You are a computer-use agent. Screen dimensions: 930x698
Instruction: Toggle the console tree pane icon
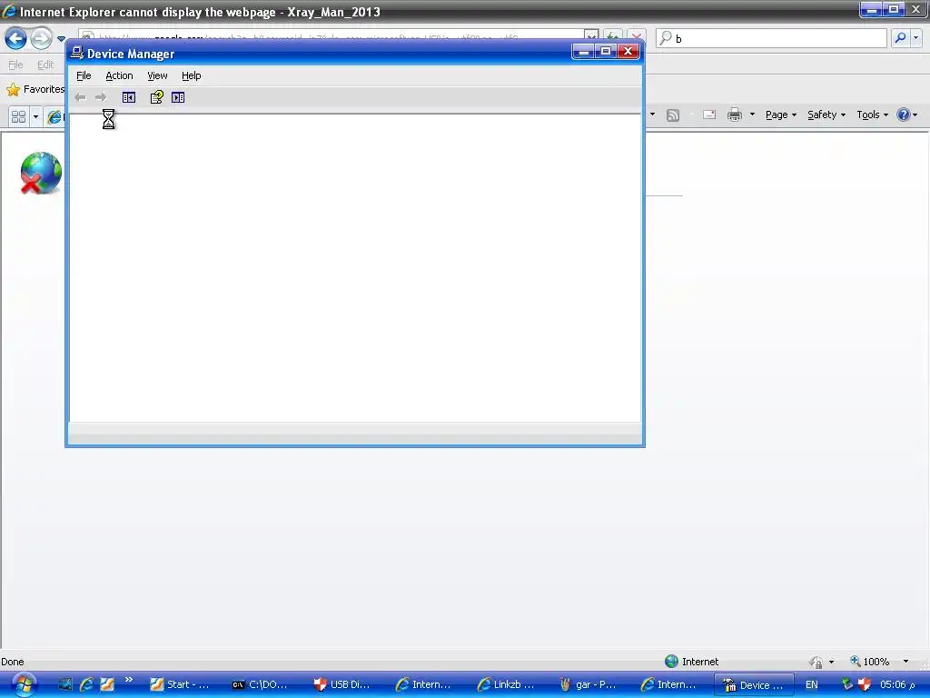click(129, 97)
